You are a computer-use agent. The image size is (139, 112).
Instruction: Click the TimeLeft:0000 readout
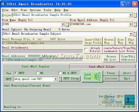[112, 102]
